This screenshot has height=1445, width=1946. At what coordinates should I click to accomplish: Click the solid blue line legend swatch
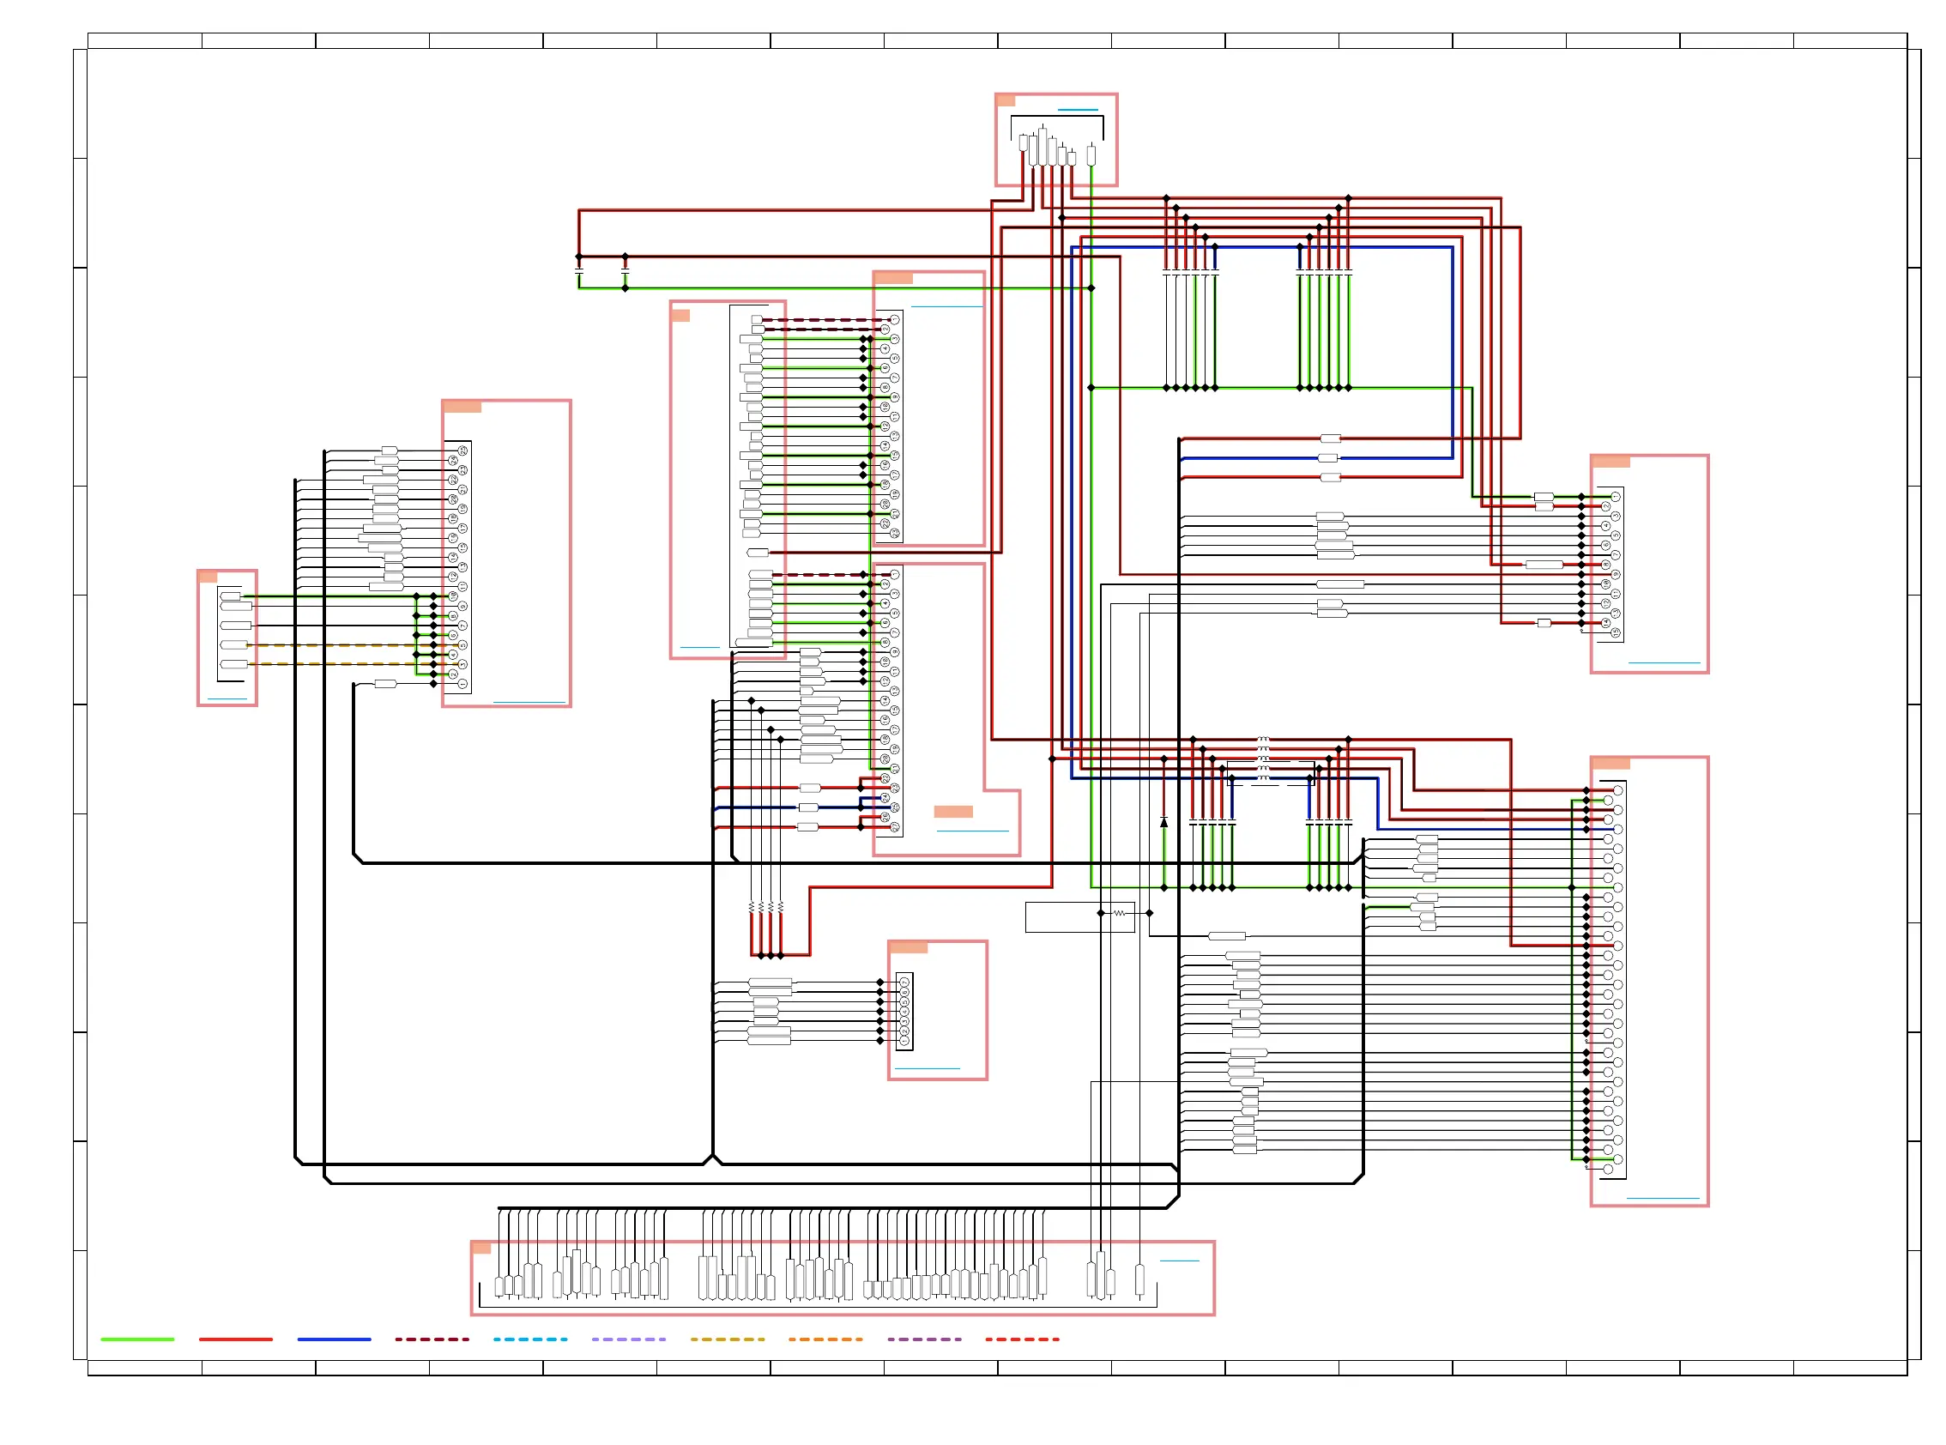coord(334,1339)
